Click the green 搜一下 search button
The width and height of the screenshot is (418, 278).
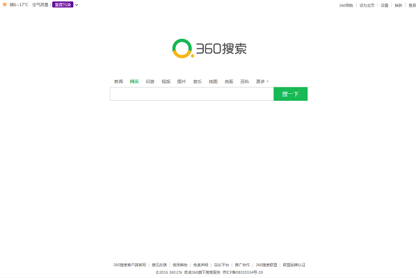(291, 94)
